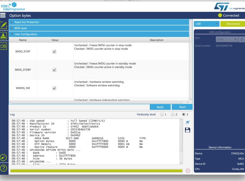245x181 pixels.
Task: Click the Read button
Action: tap(182, 107)
